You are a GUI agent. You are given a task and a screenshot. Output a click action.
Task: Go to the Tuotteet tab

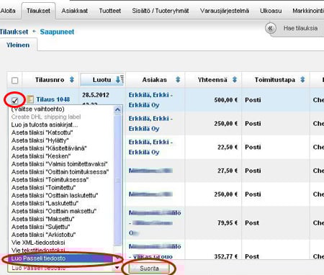coord(110,11)
